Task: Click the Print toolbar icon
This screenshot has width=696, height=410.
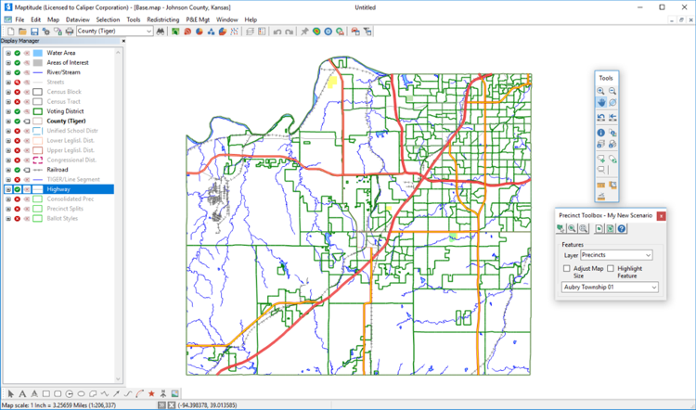Action: pyautogui.click(x=70, y=32)
